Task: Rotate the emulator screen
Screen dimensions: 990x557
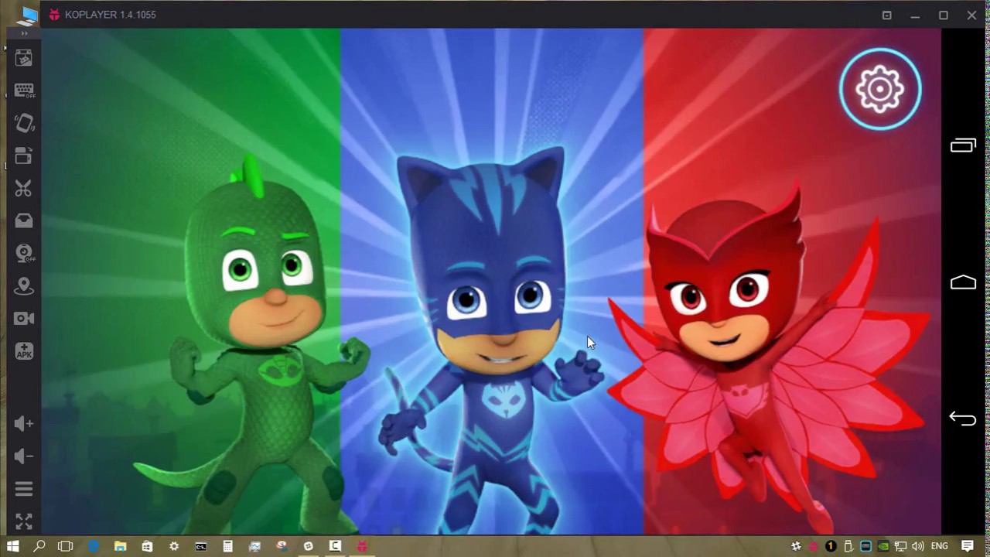Action: tap(24, 123)
